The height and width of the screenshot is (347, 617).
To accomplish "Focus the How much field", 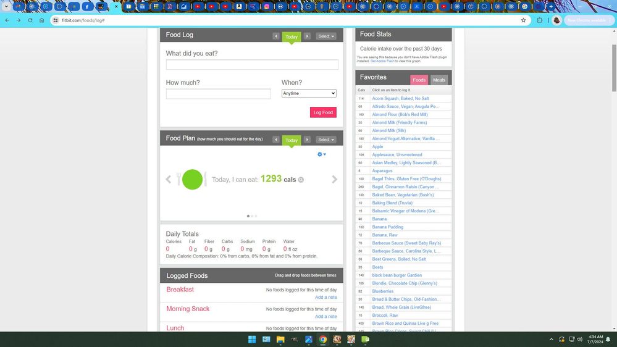I will [x=219, y=94].
